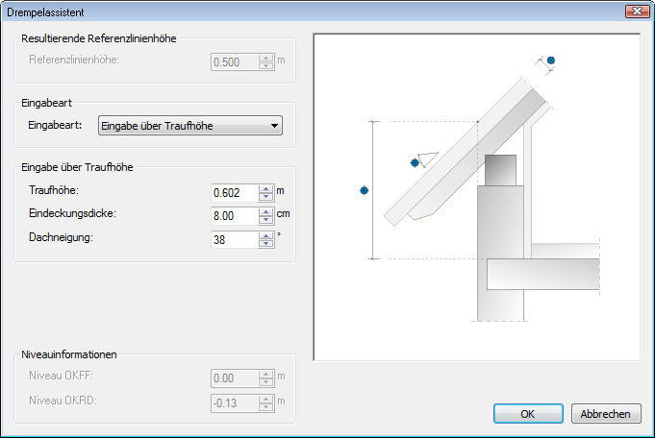The image size is (655, 438).
Task: Click the Niveauinformationen group title
Action: pyautogui.click(x=69, y=354)
